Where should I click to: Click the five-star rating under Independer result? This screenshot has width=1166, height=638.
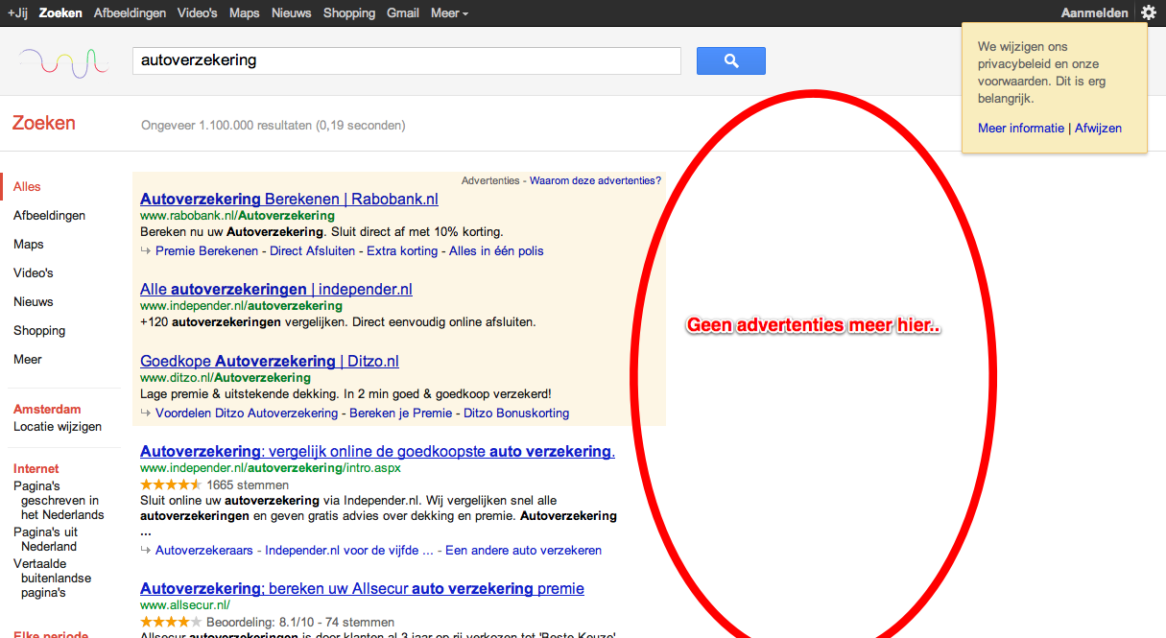[x=171, y=485]
